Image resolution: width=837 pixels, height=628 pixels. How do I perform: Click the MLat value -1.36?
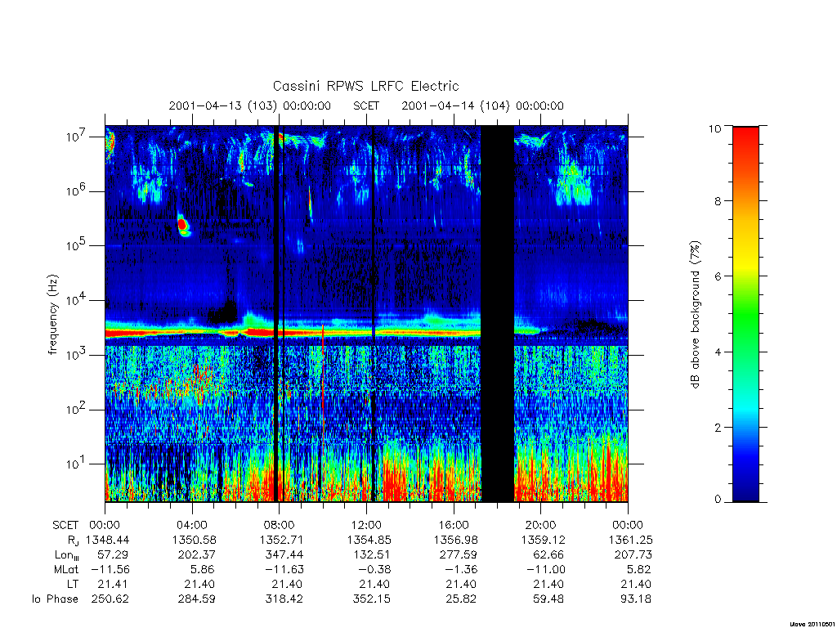(x=461, y=570)
